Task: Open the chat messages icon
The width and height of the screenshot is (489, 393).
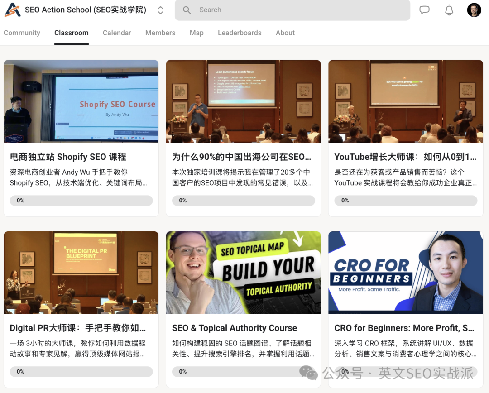Action: (424, 10)
